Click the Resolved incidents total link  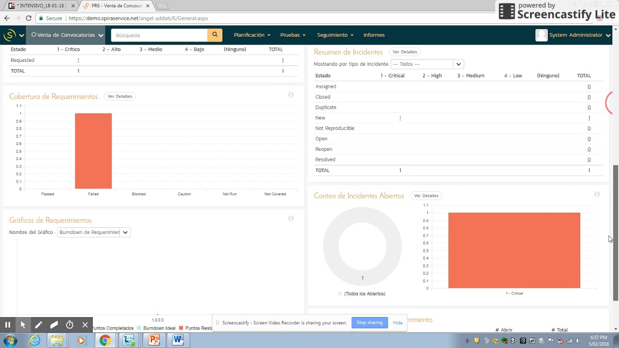(589, 159)
